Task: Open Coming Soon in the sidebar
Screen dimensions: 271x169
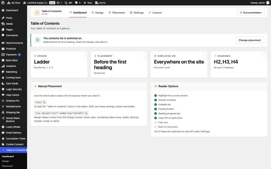Action: 14,78
